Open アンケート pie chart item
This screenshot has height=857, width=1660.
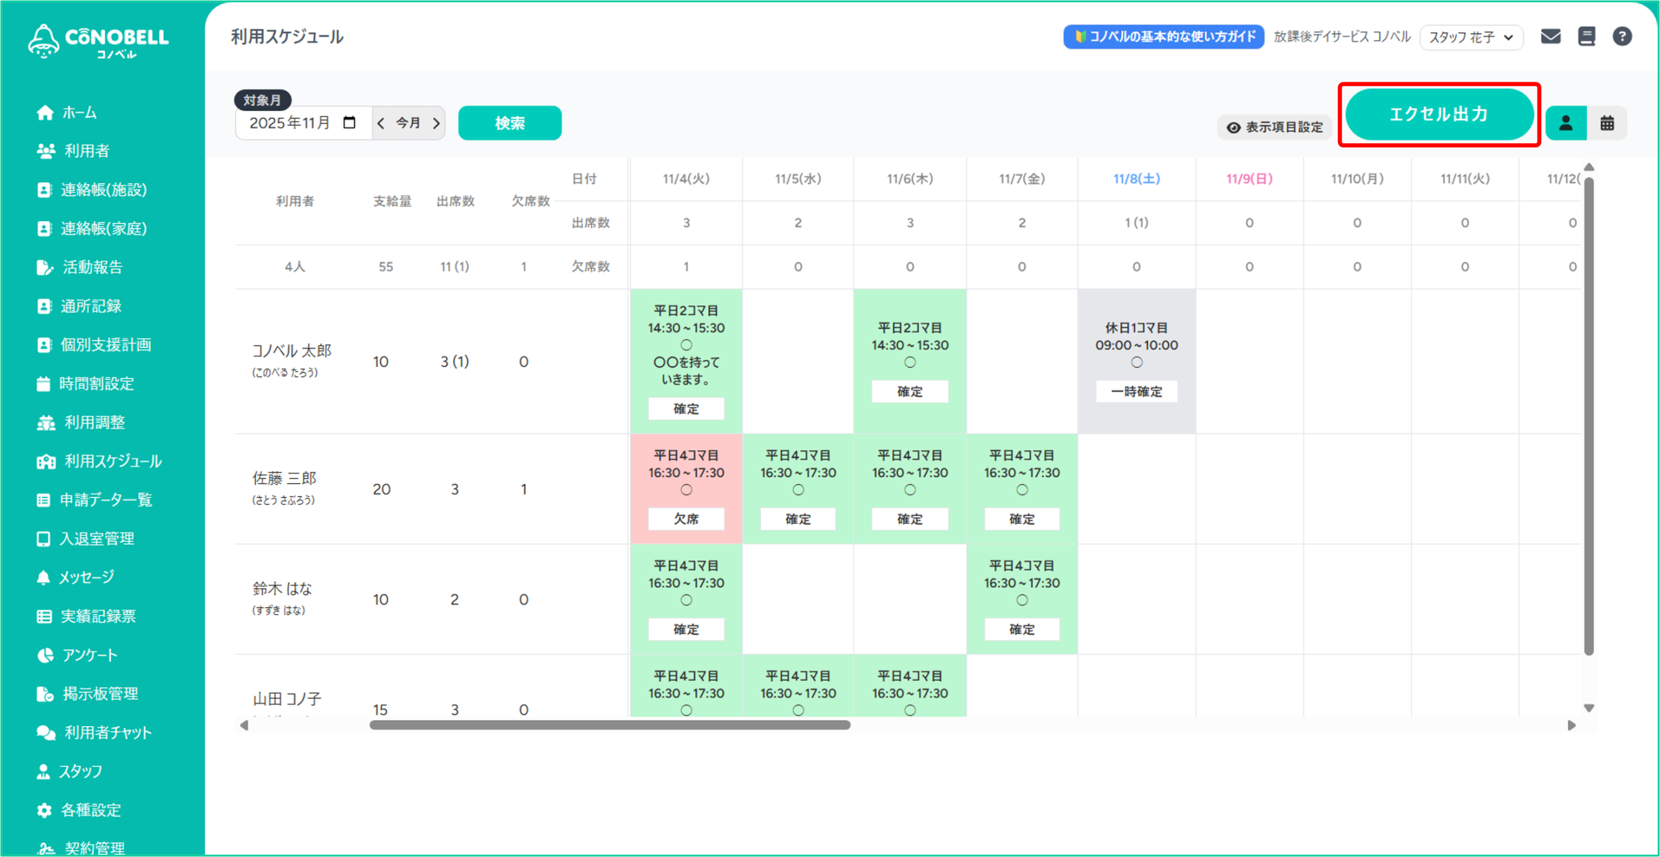45,655
